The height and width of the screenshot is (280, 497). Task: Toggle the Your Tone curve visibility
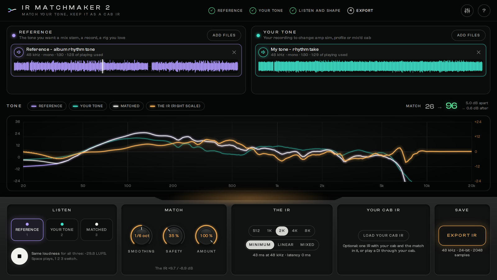tap(88, 106)
